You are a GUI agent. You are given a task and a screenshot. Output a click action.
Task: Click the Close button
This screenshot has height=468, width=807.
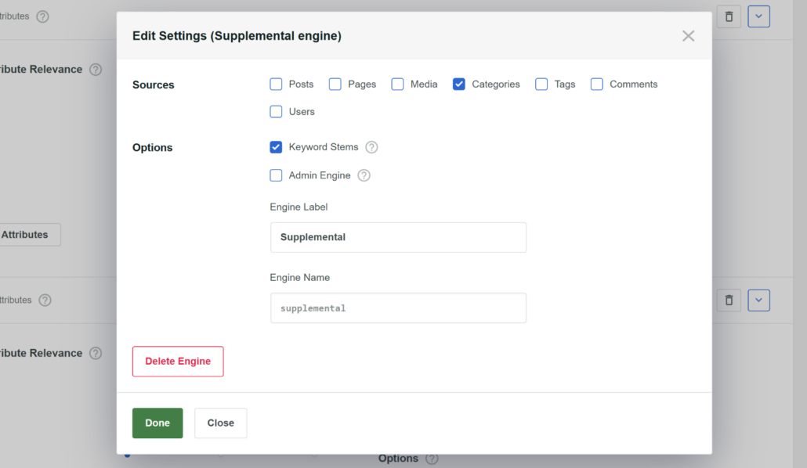pos(220,423)
